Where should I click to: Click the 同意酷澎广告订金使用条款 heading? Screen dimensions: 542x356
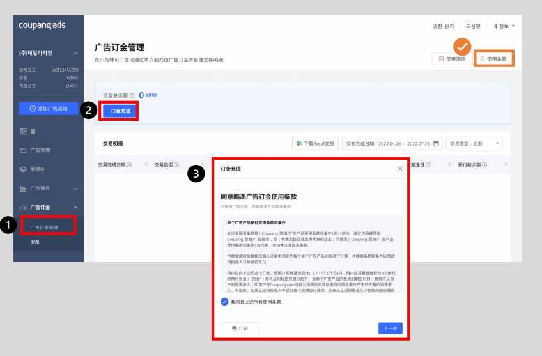click(259, 197)
